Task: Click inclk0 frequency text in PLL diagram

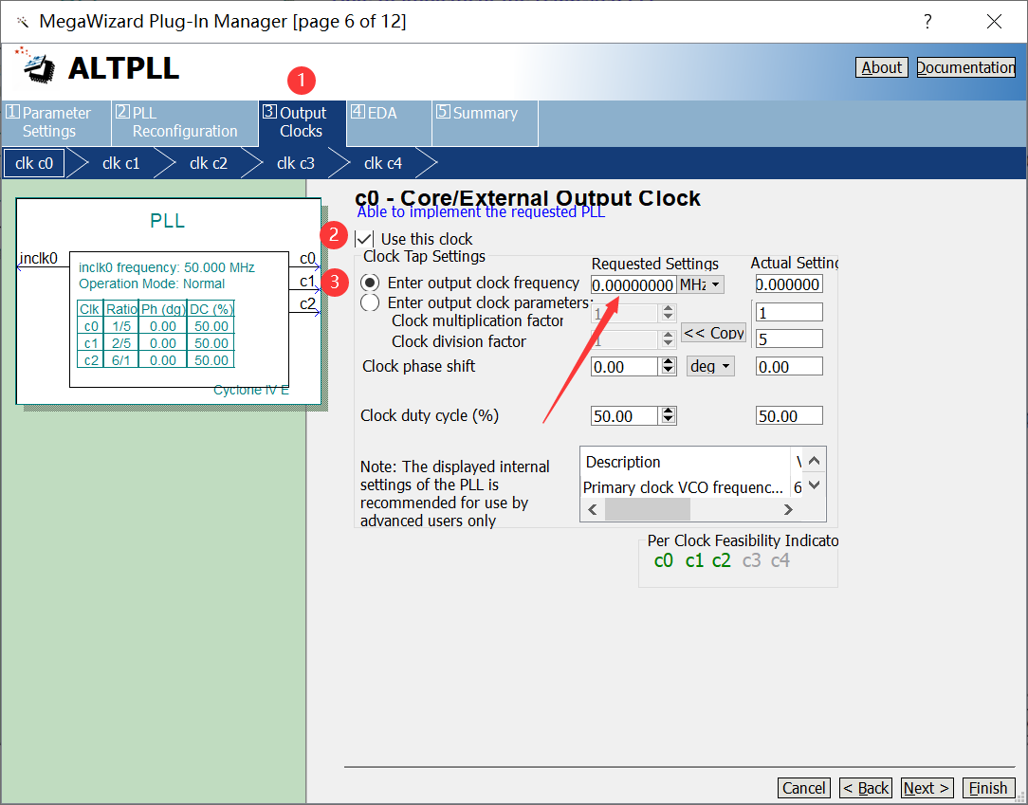Action: coord(167,267)
